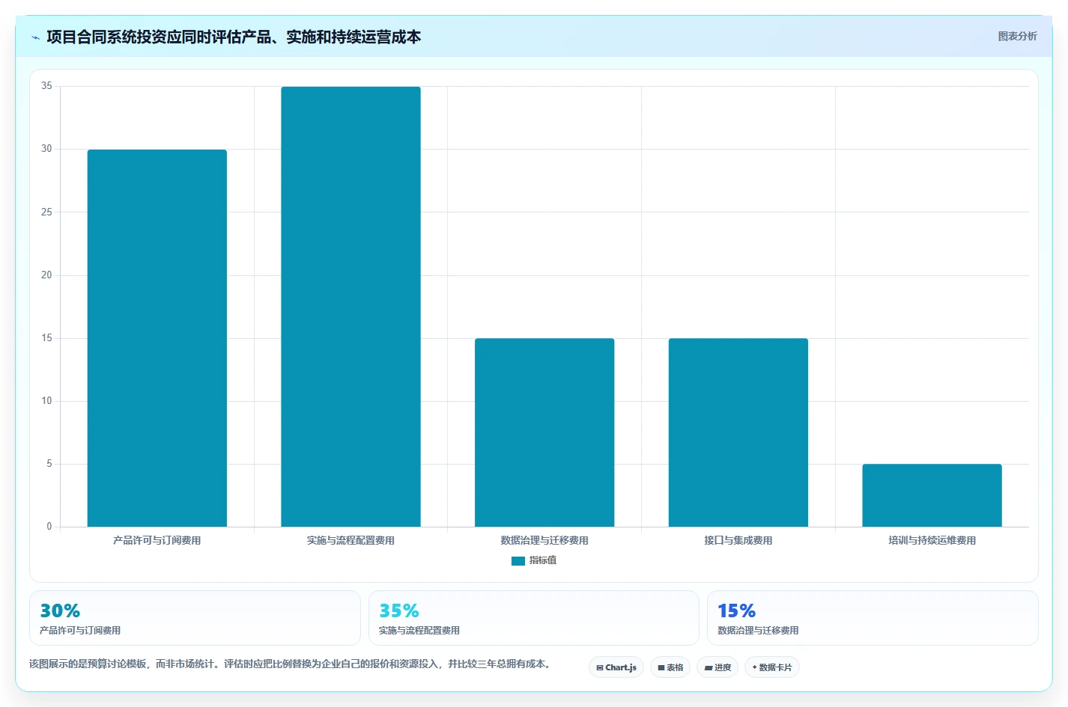Image resolution: width=1068 pixels, height=707 pixels.
Task: Click the y-axis tick 15
Action: (x=47, y=338)
